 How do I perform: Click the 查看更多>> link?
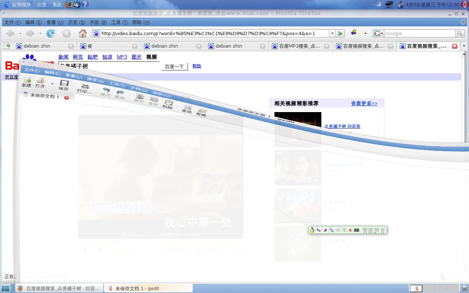point(364,103)
